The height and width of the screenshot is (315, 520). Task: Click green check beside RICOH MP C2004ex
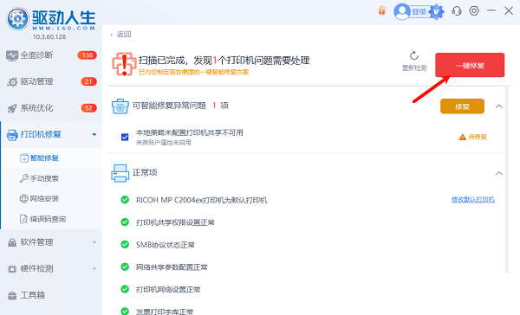(125, 200)
